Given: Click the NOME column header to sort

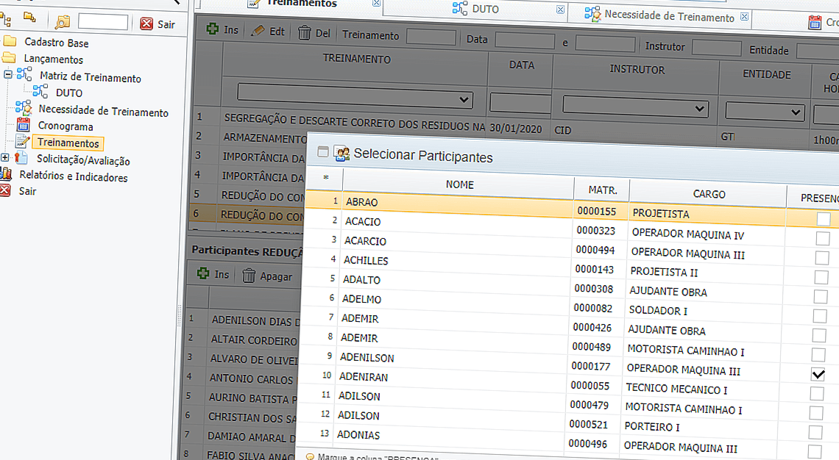Looking at the screenshot, I should (459, 184).
